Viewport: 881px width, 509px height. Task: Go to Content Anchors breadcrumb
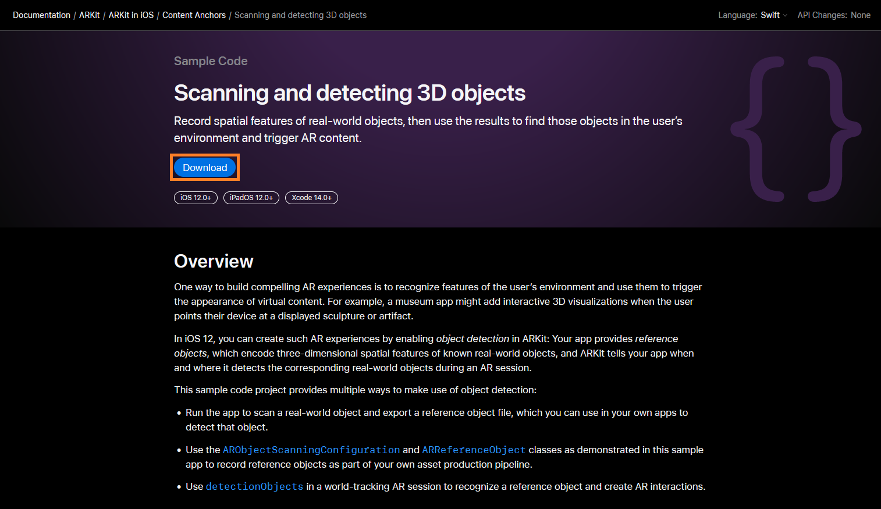pyautogui.click(x=194, y=15)
